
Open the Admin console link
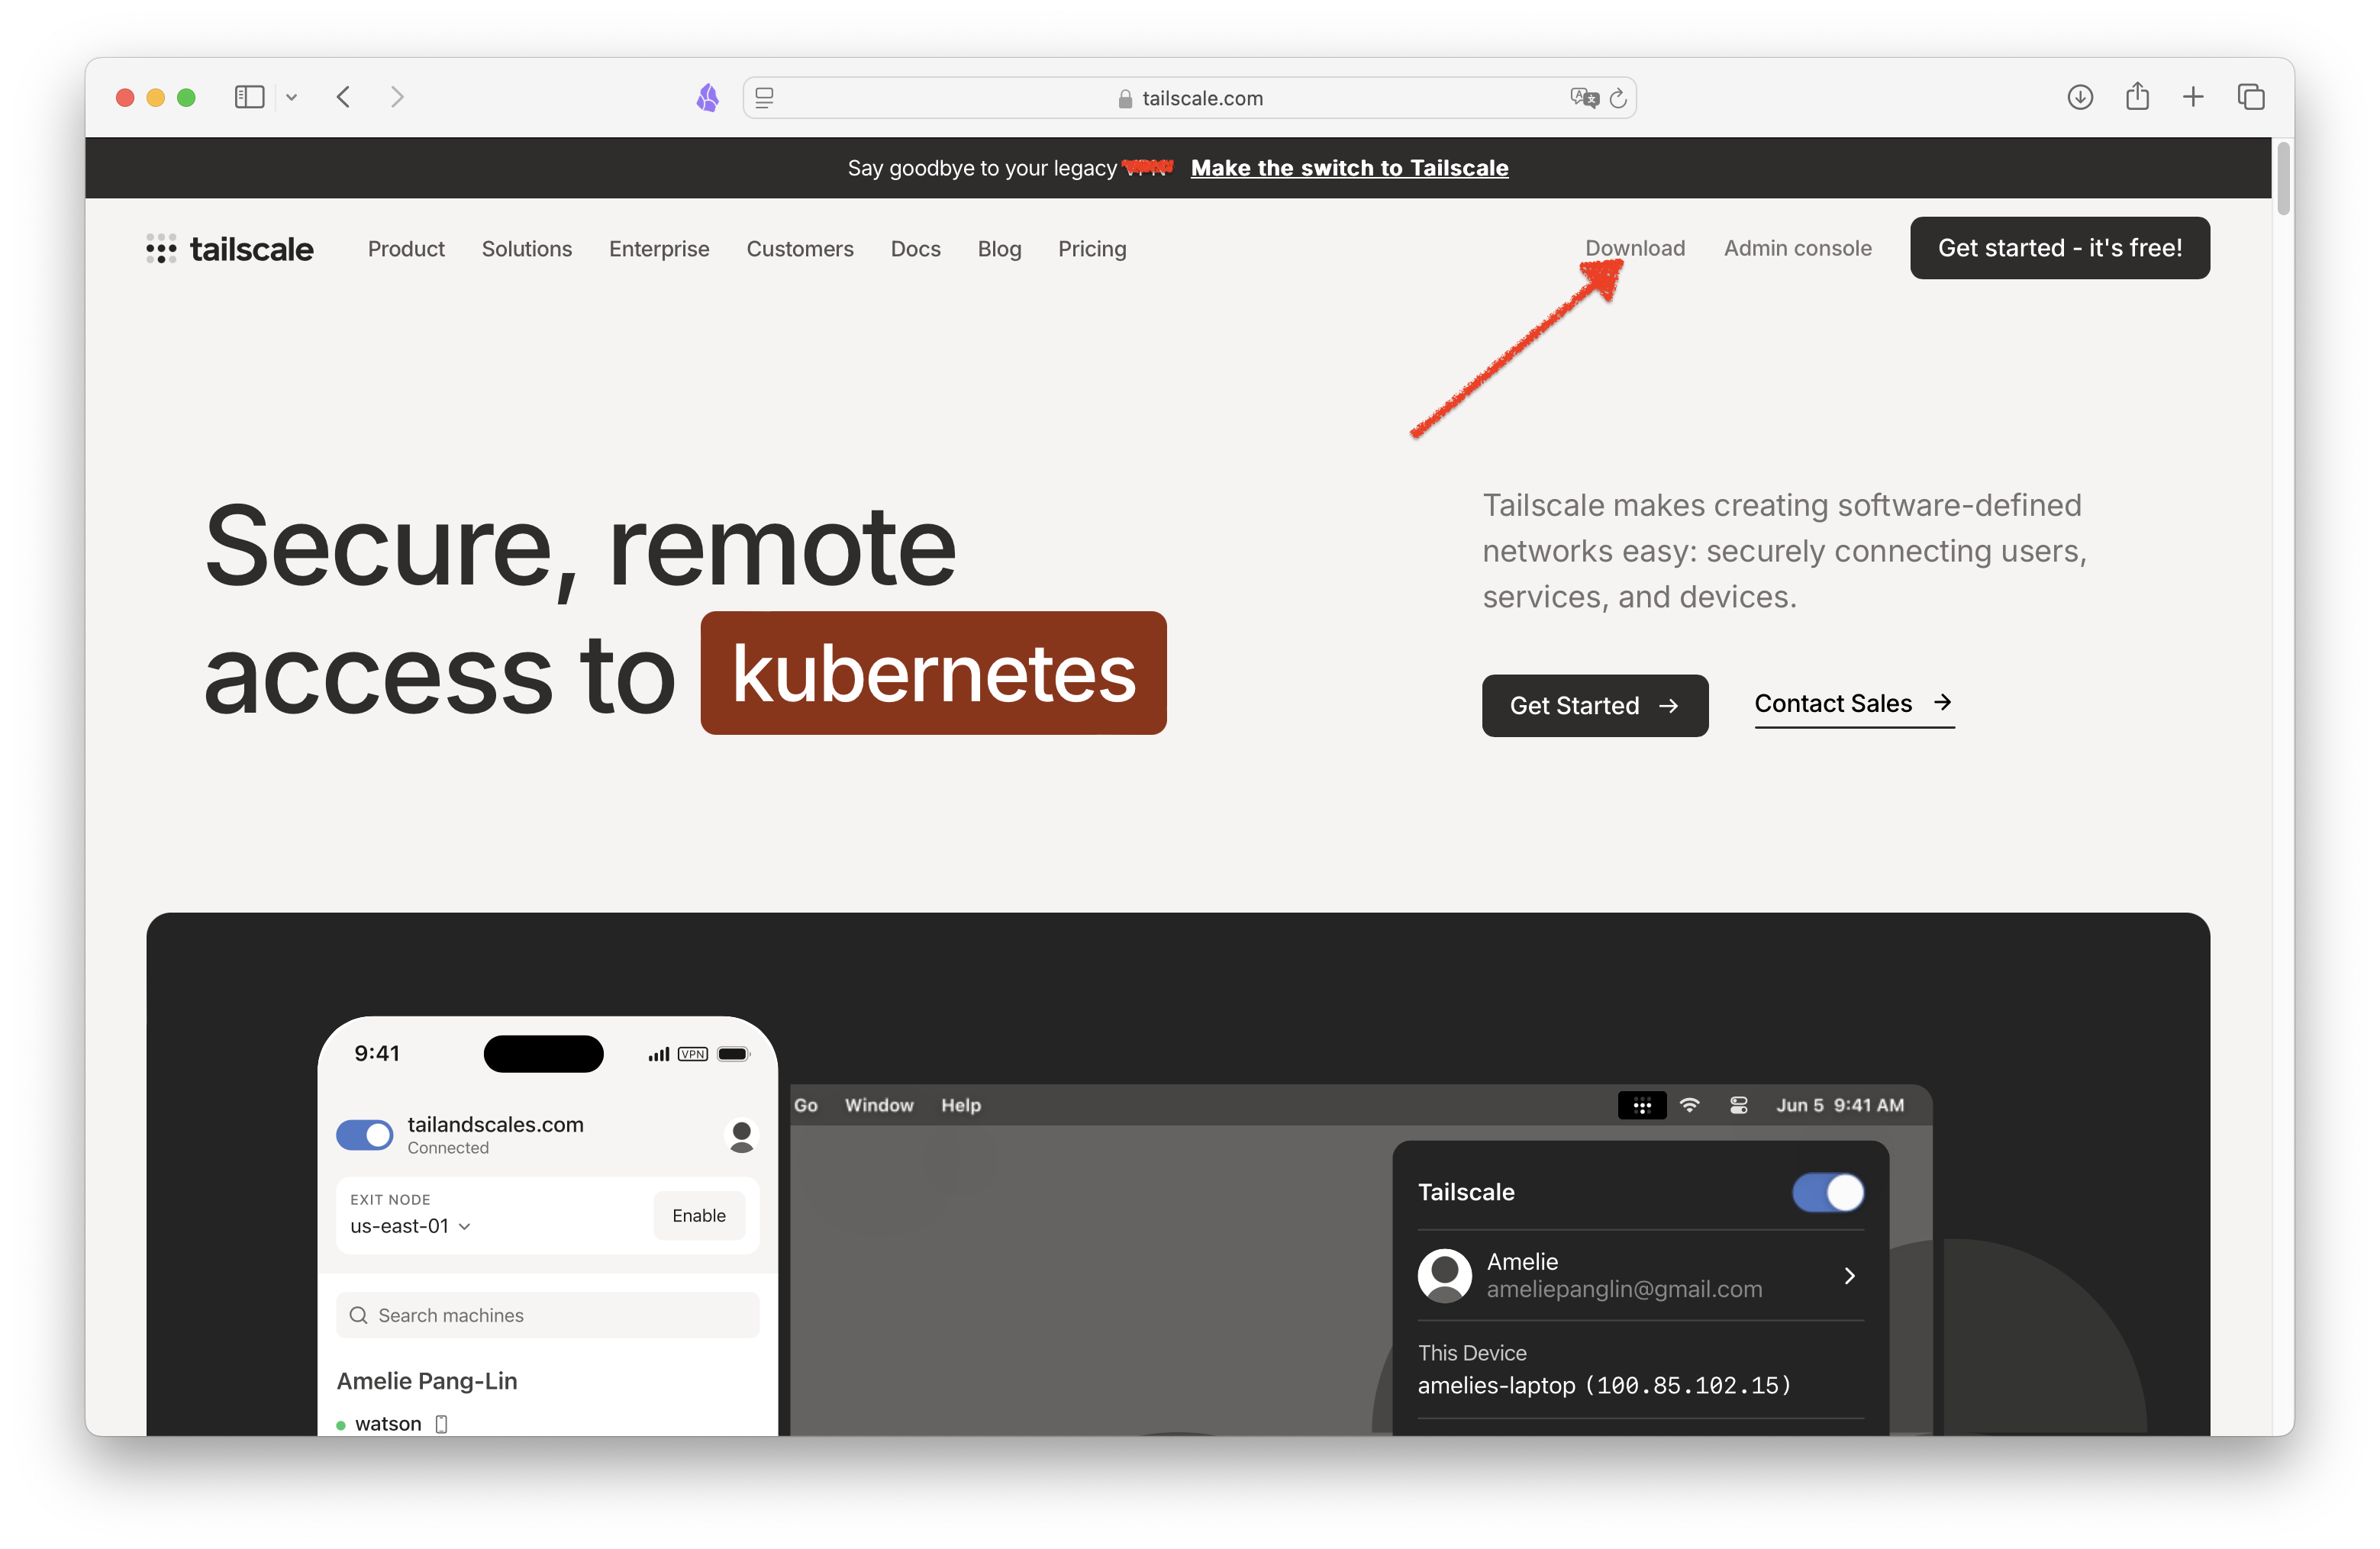(1797, 248)
